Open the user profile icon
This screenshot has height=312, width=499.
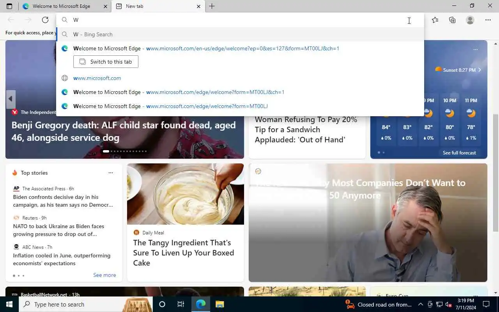pyautogui.click(x=470, y=20)
